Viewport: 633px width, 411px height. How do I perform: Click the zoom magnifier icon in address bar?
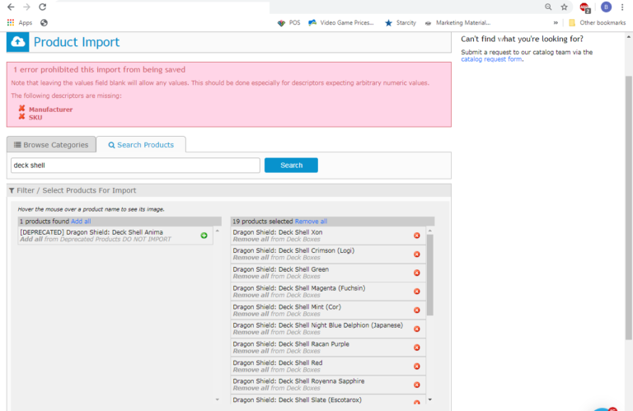point(548,7)
